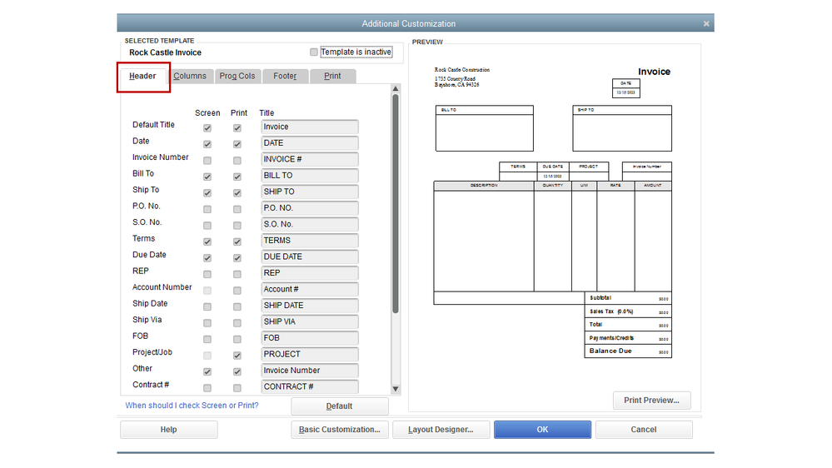Toggle Screen checkbox for Terms
The height and width of the screenshot is (468, 832).
coord(207,242)
